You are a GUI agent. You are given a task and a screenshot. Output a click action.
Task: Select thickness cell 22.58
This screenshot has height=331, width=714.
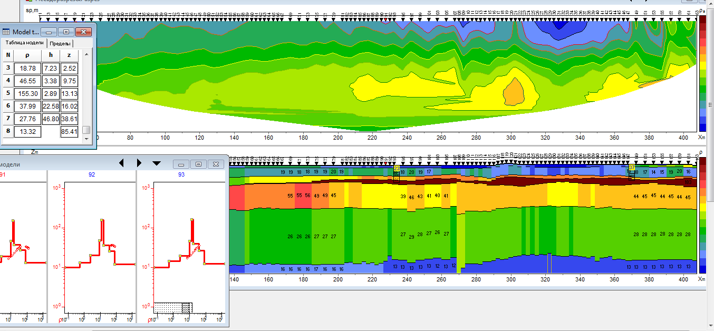[x=51, y=106]
